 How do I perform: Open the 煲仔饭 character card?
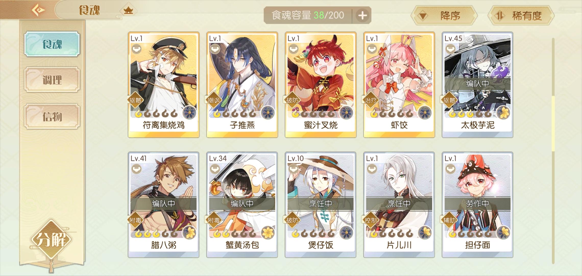(321, 205)
